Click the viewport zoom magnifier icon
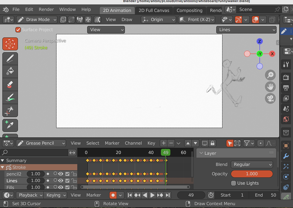Screen dimensions: 293x208 [x=270, y=75]
